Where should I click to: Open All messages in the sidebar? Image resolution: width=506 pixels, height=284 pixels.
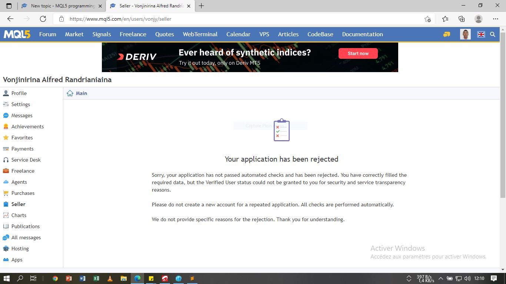click(22, 237)
